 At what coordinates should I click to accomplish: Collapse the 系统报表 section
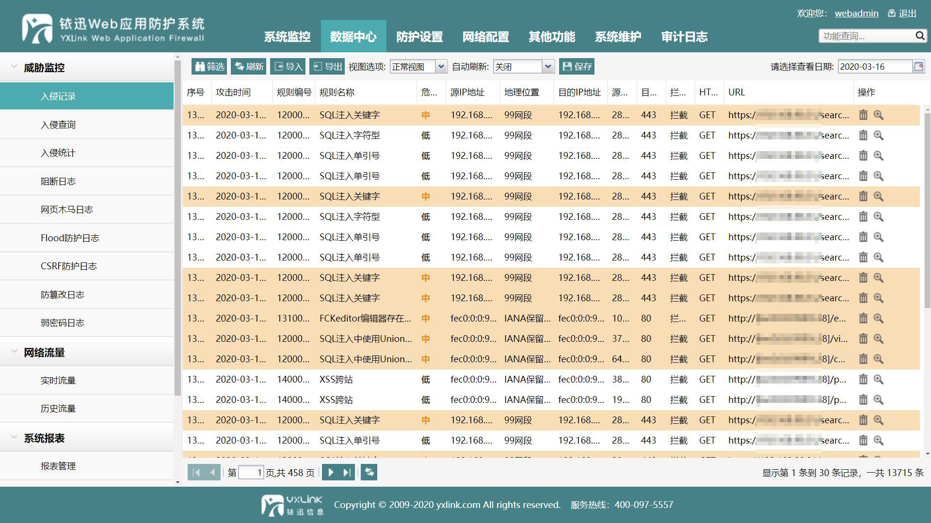[14, 437]
